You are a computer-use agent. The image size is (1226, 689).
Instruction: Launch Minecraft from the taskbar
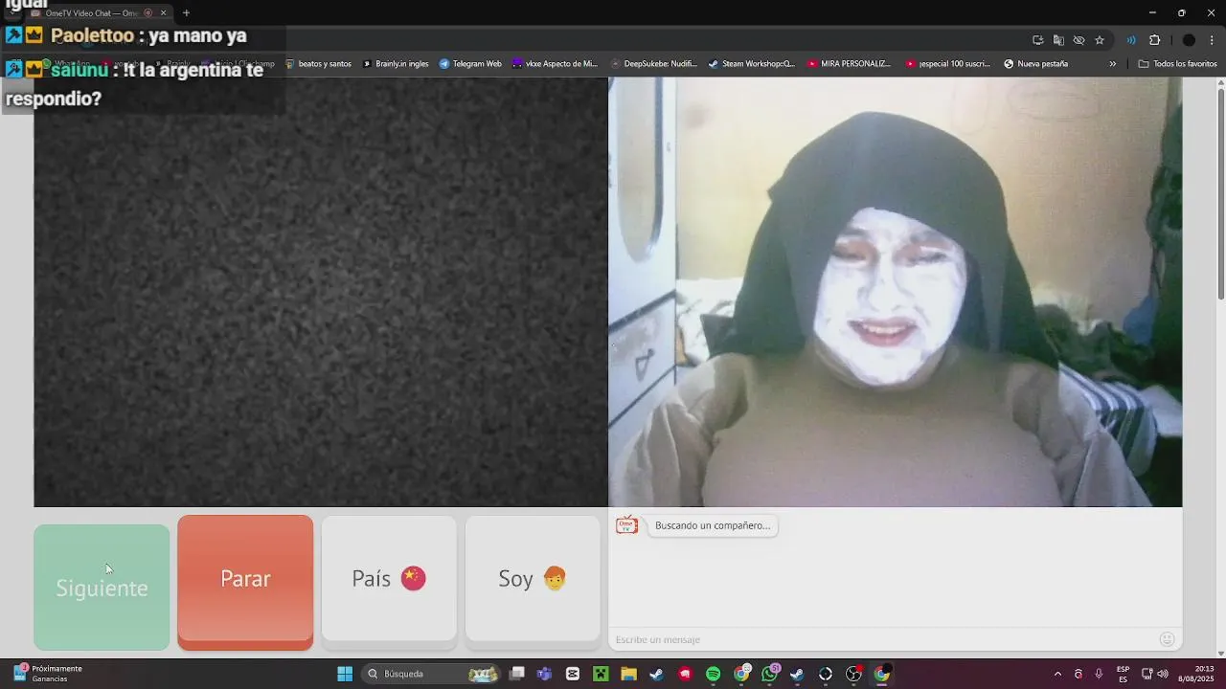point(601,674)
